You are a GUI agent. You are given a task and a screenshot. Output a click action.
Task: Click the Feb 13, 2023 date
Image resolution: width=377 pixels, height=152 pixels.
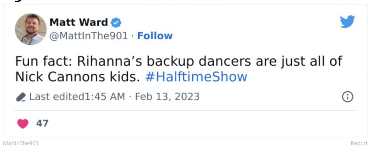coord(167,97)
